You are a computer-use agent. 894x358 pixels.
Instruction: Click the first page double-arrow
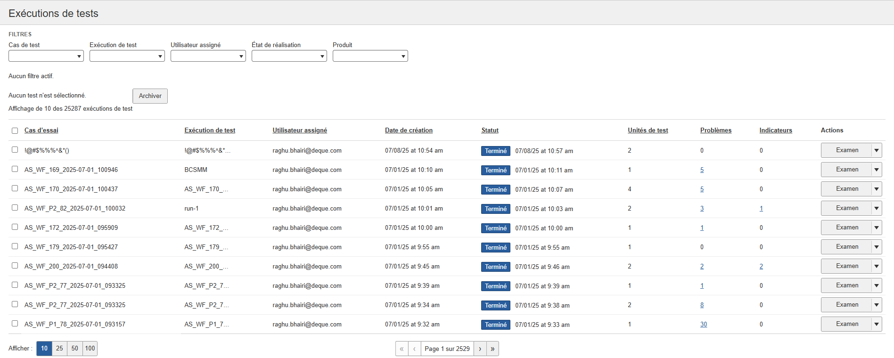[x=402, y=349]
